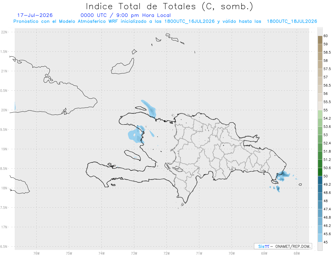Click the "71W" longitude label
This screenshot has height=257, width=333.
pyautogui.click(x=199, y=253)
